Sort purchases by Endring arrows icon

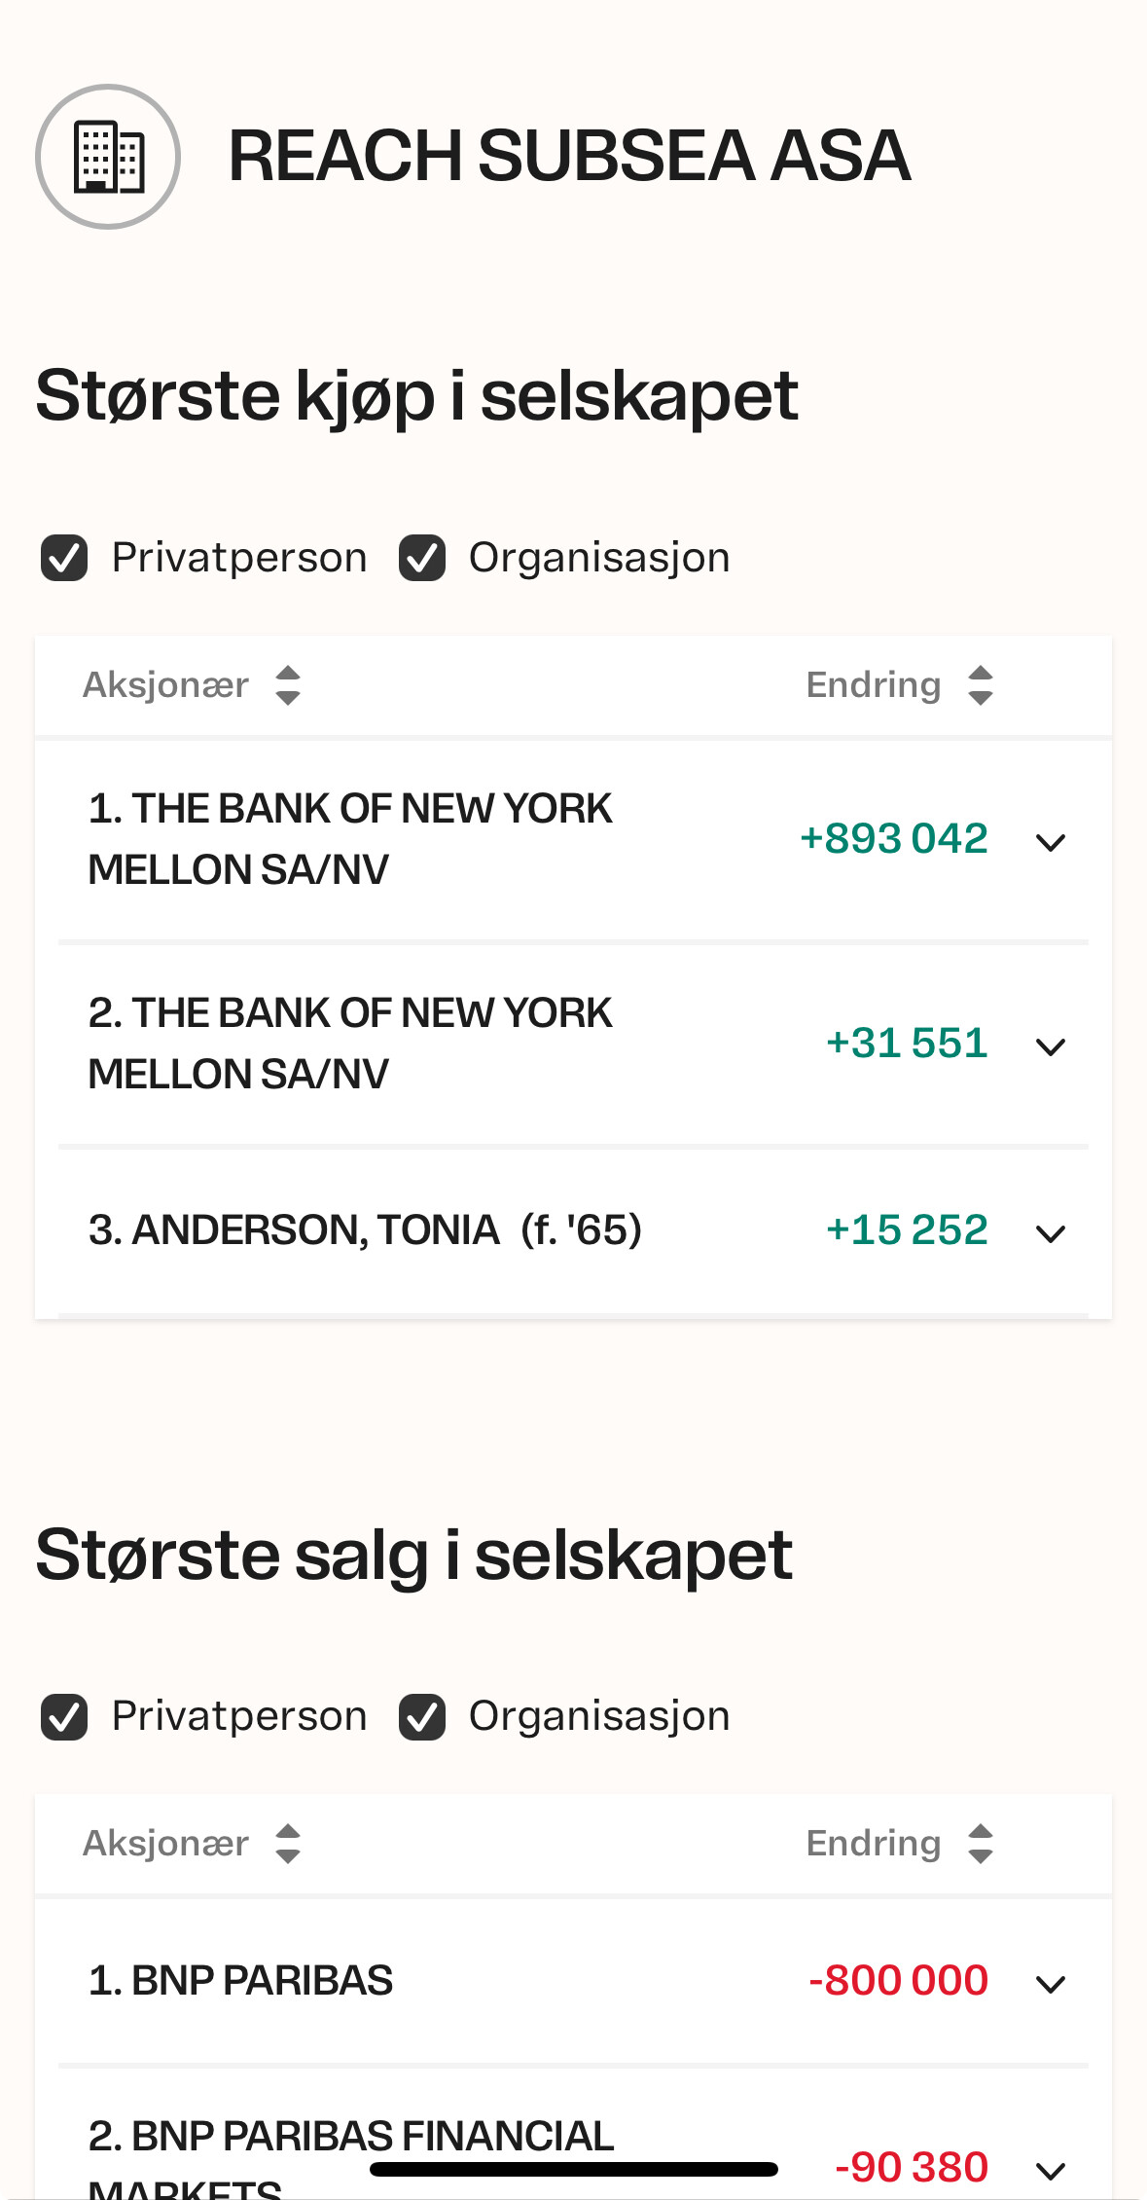click(x=981, y=685)
